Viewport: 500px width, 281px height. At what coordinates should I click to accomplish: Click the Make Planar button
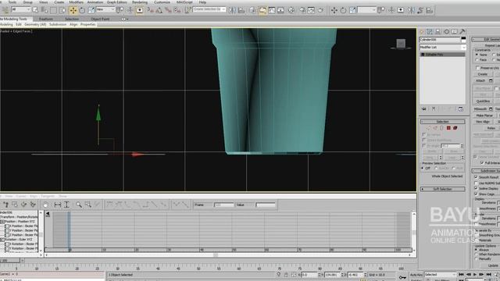[484, 116]
